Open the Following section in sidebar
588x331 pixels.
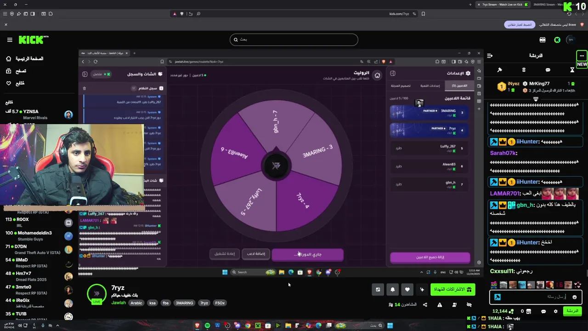click(15, 83)
